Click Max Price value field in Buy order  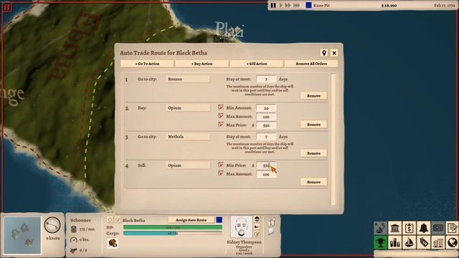click(x=266, y=125)
